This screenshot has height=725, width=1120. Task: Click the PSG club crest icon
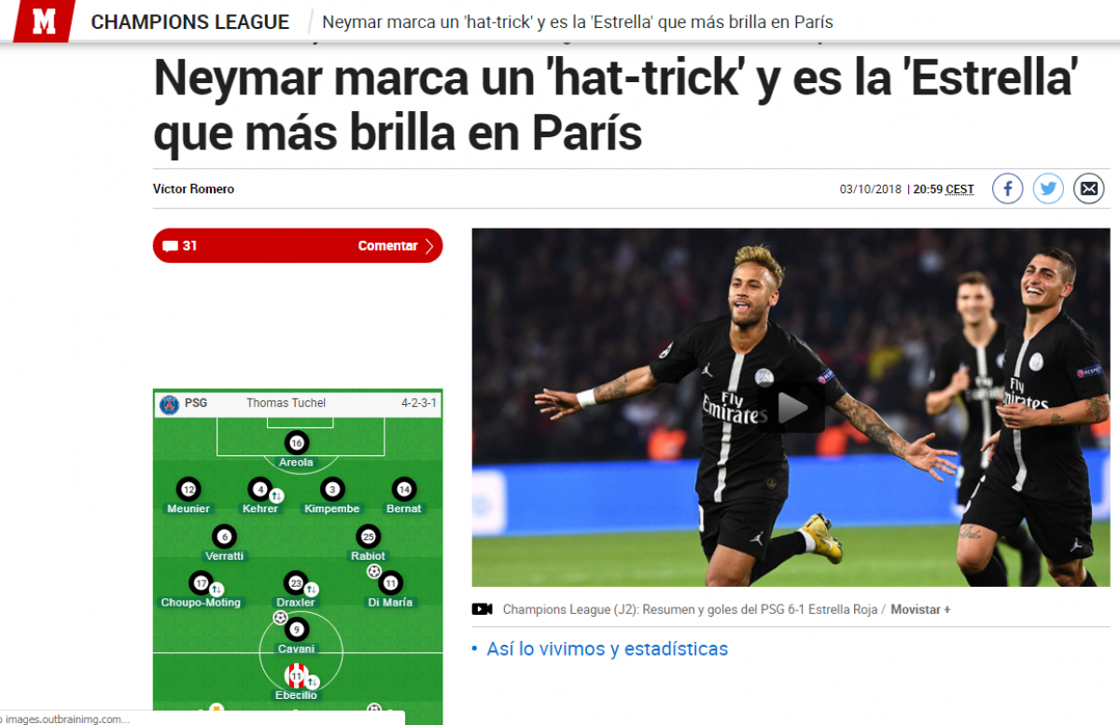tap(169, 403)
